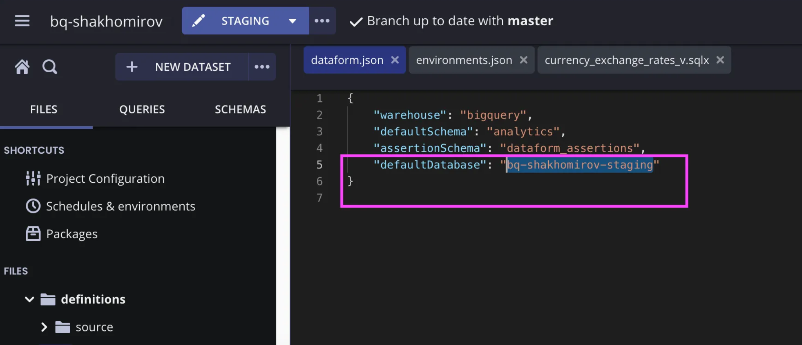Click the NEW DATASET button
Viewport: 802px width, 345px height.
(x=182, y=67)
